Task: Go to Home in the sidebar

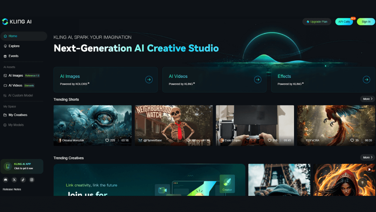Action: click(x=24, y=36)
